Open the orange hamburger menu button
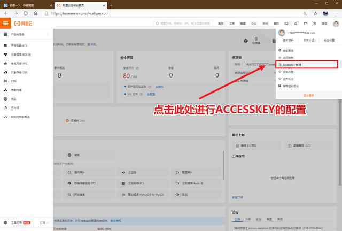This screenshot has height=231, width=342. click(5, 23)
